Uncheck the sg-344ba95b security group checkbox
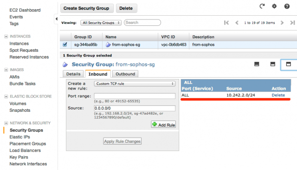The width and height of the screenshot is (297, 170). click(x=65, y=45)
